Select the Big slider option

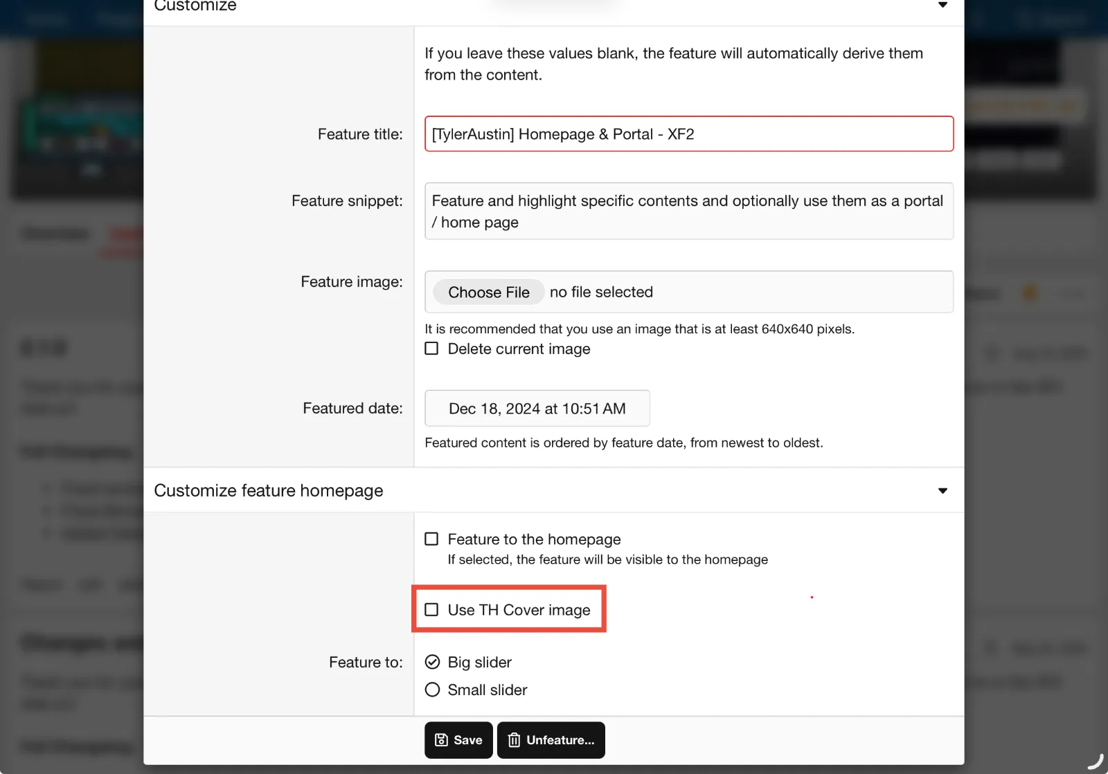point(432,662)
